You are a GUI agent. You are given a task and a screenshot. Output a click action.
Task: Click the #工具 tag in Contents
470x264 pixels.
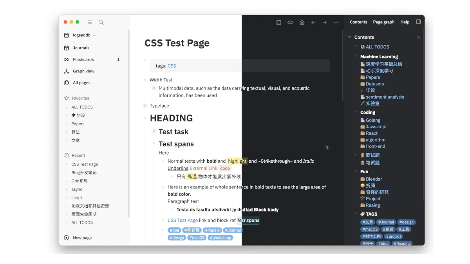pyautogui.click(x=403, y=229)
